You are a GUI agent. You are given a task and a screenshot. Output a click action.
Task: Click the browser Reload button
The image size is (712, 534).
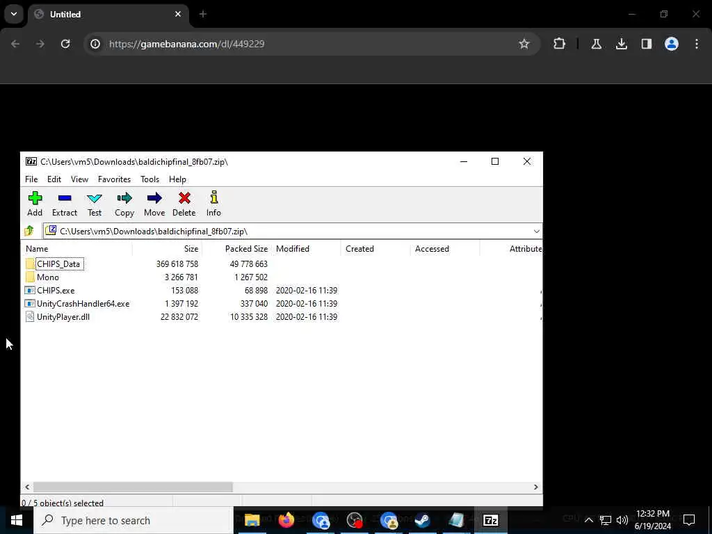click(x=65, y=44)
